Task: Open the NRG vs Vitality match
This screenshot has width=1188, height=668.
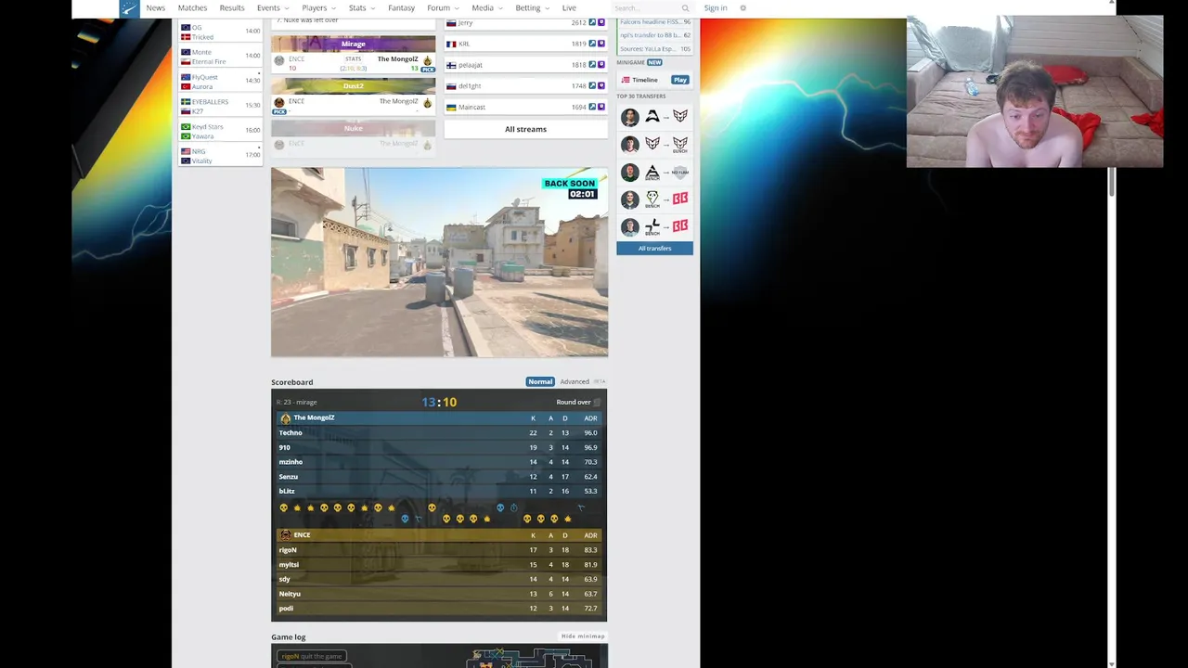Action: 221,156
